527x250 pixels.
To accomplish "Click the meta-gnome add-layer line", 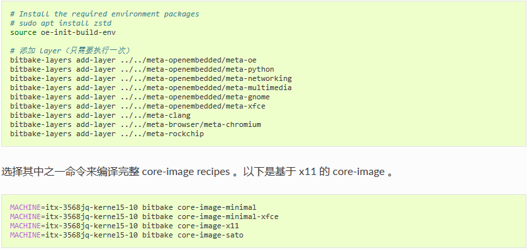I will 140,97.
